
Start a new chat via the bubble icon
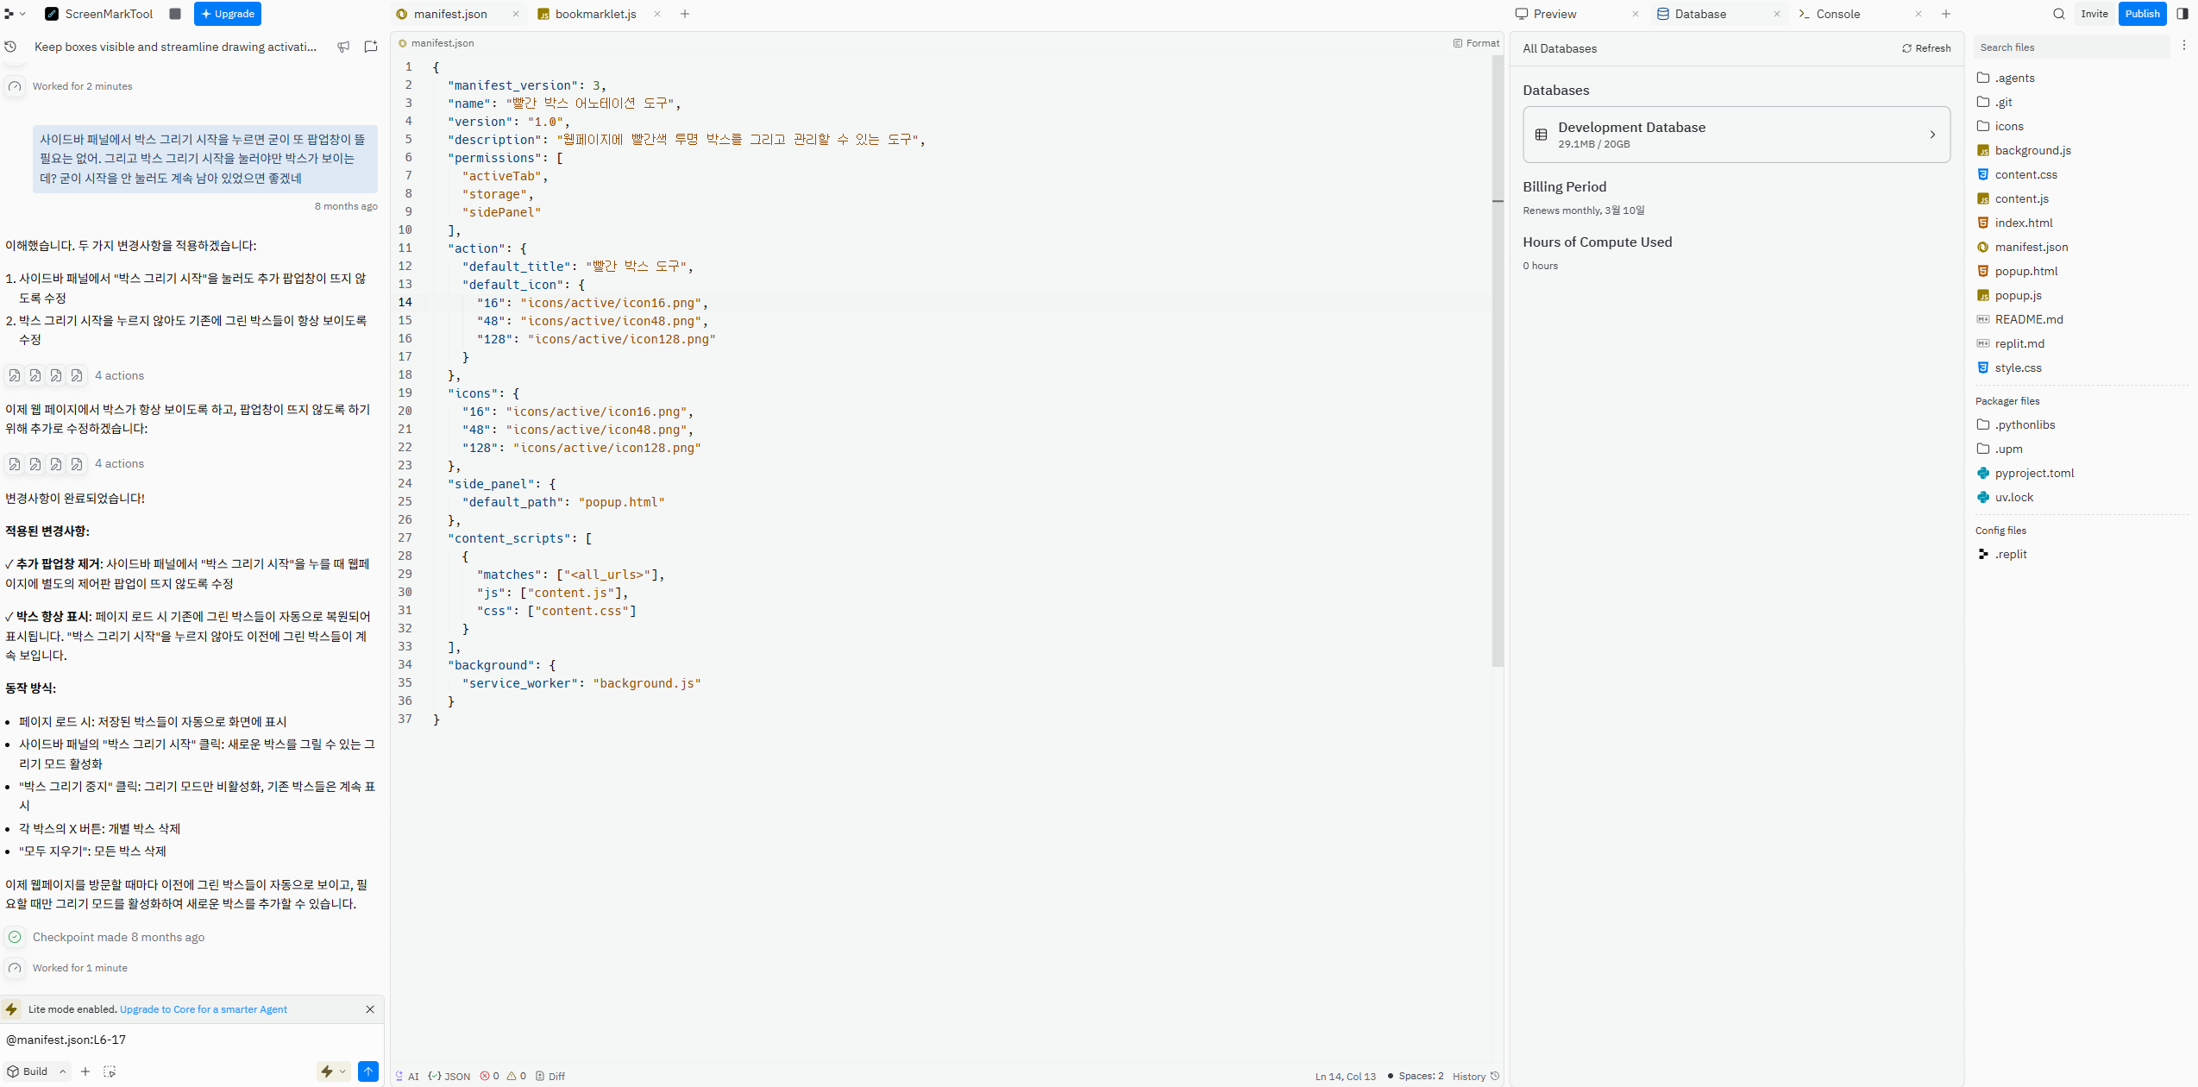pyautogui.click(x=371, y=47)
